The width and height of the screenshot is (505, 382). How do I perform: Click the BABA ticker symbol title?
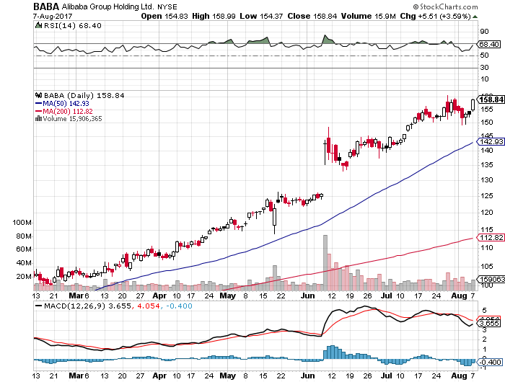pyautogui.click(x=46, y=6)
